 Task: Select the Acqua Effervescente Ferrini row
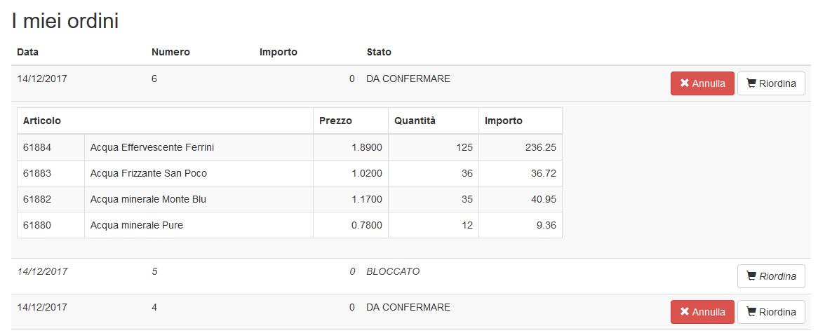(152, 148)
